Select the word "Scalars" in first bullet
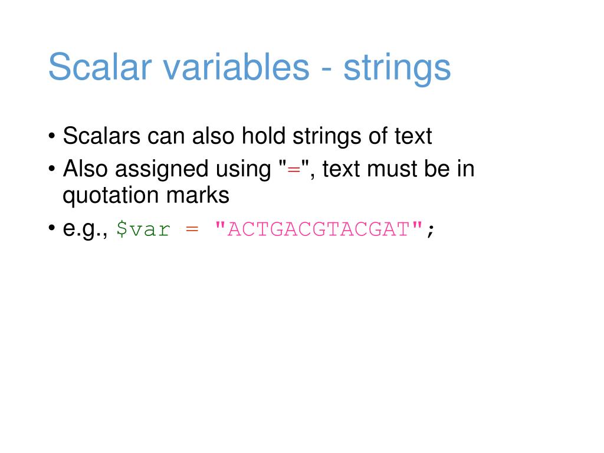The width and height of the screenshot is (604, 453). point(101,136)
